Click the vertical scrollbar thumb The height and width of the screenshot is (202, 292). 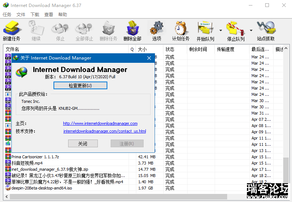286,170
